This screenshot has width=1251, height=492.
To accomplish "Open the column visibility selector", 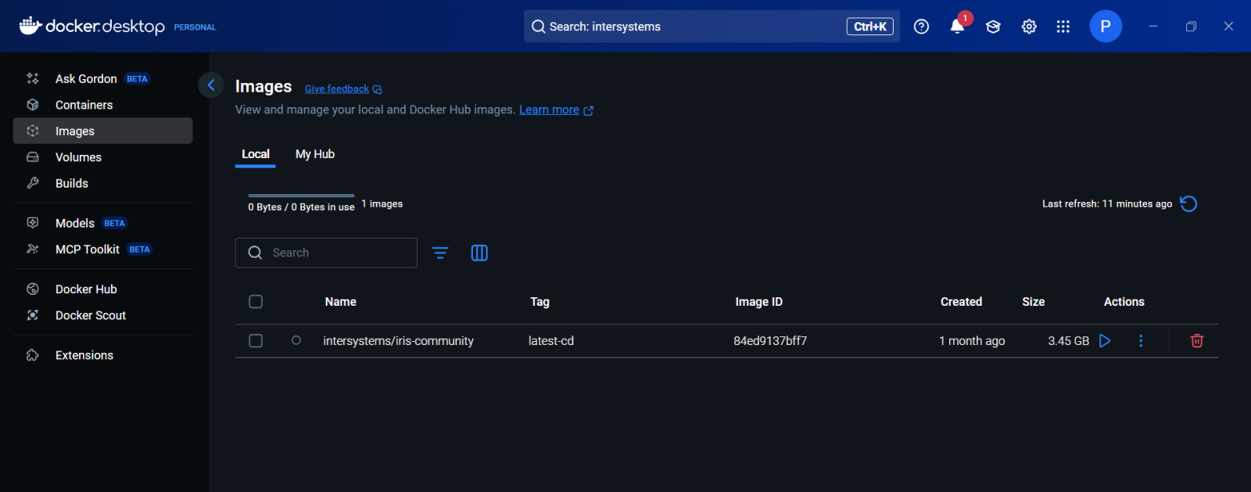I will coord(479,253).
